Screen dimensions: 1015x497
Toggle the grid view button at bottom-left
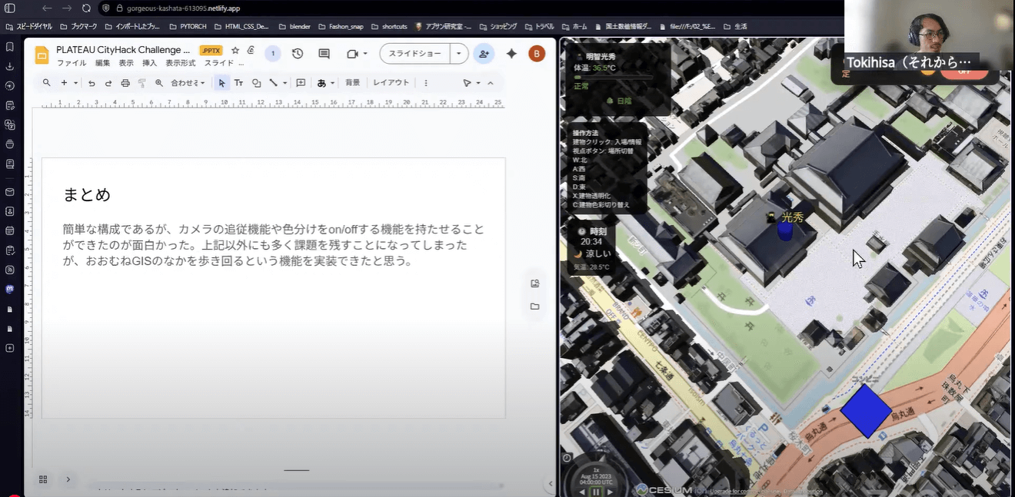click(x=43, y=479)
